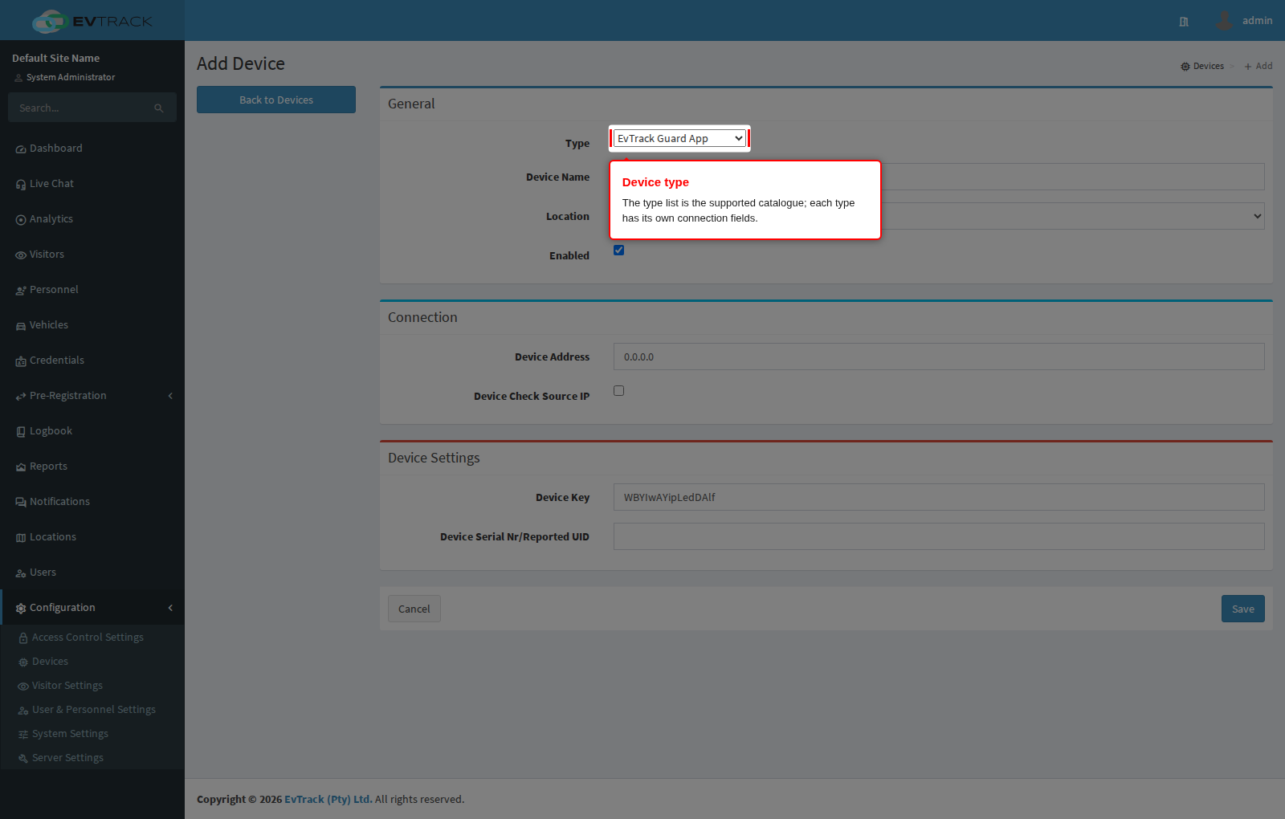
Task: Open the Analytics page
Action: point(92,219)
